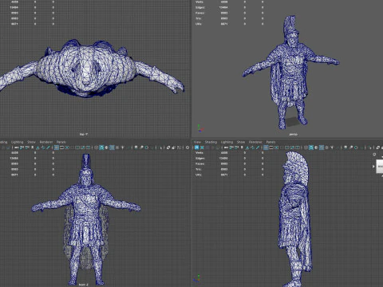Toggle Field Chart in front view panel
Image resolution: width=383 pixels, height=287 pixels.
pyautogui.click(x=77, y=147)
